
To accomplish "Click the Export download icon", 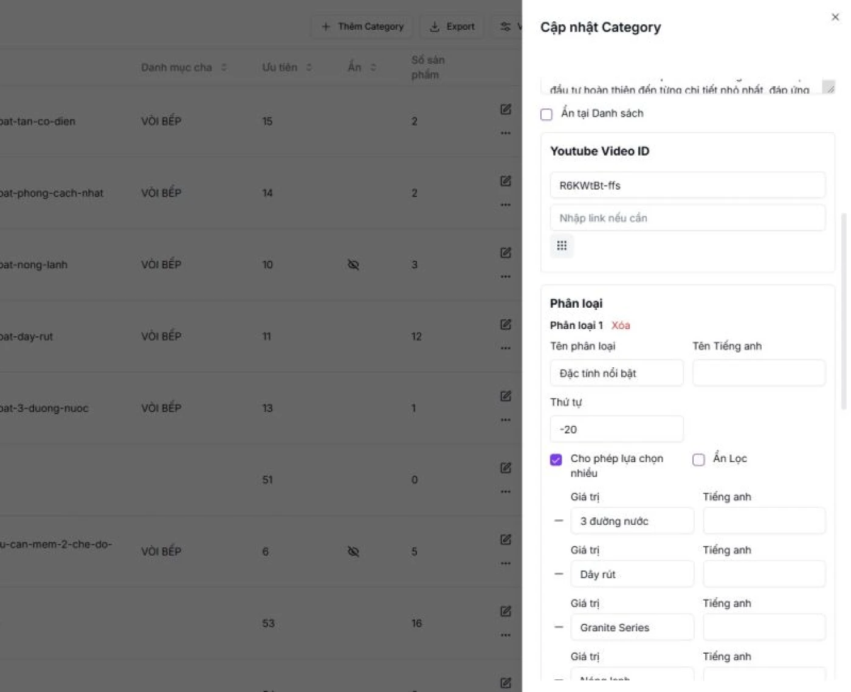I will coord(434,26).
